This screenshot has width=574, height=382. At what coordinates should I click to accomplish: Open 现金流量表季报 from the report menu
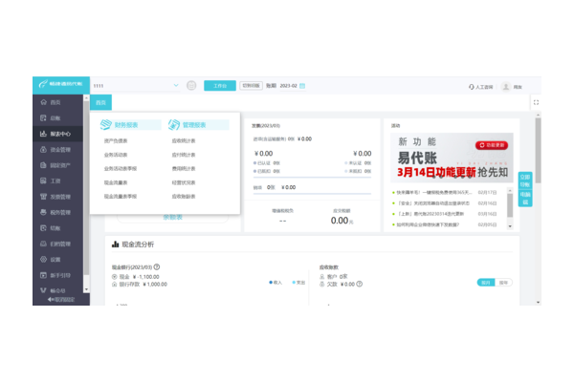pos(121,197)
